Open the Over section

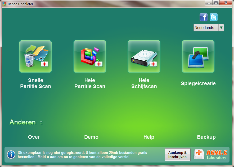pos(34,137)
